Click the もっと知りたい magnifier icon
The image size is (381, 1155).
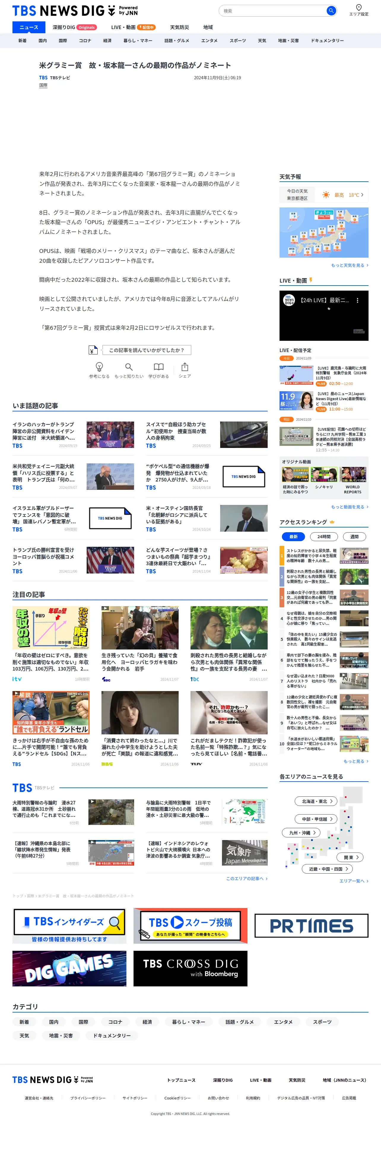point(129,367)
